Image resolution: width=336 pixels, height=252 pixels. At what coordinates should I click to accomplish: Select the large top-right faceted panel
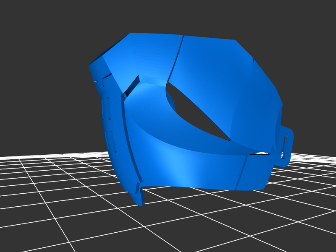click(x=227, y=80)
